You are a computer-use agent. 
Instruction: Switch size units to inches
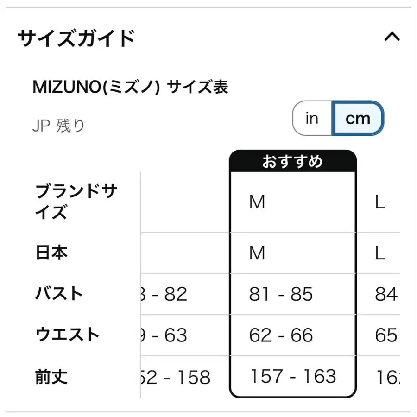coord(312,119)
